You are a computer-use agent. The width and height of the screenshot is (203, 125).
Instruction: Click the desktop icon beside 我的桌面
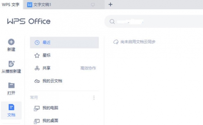[x=37, y=121]
